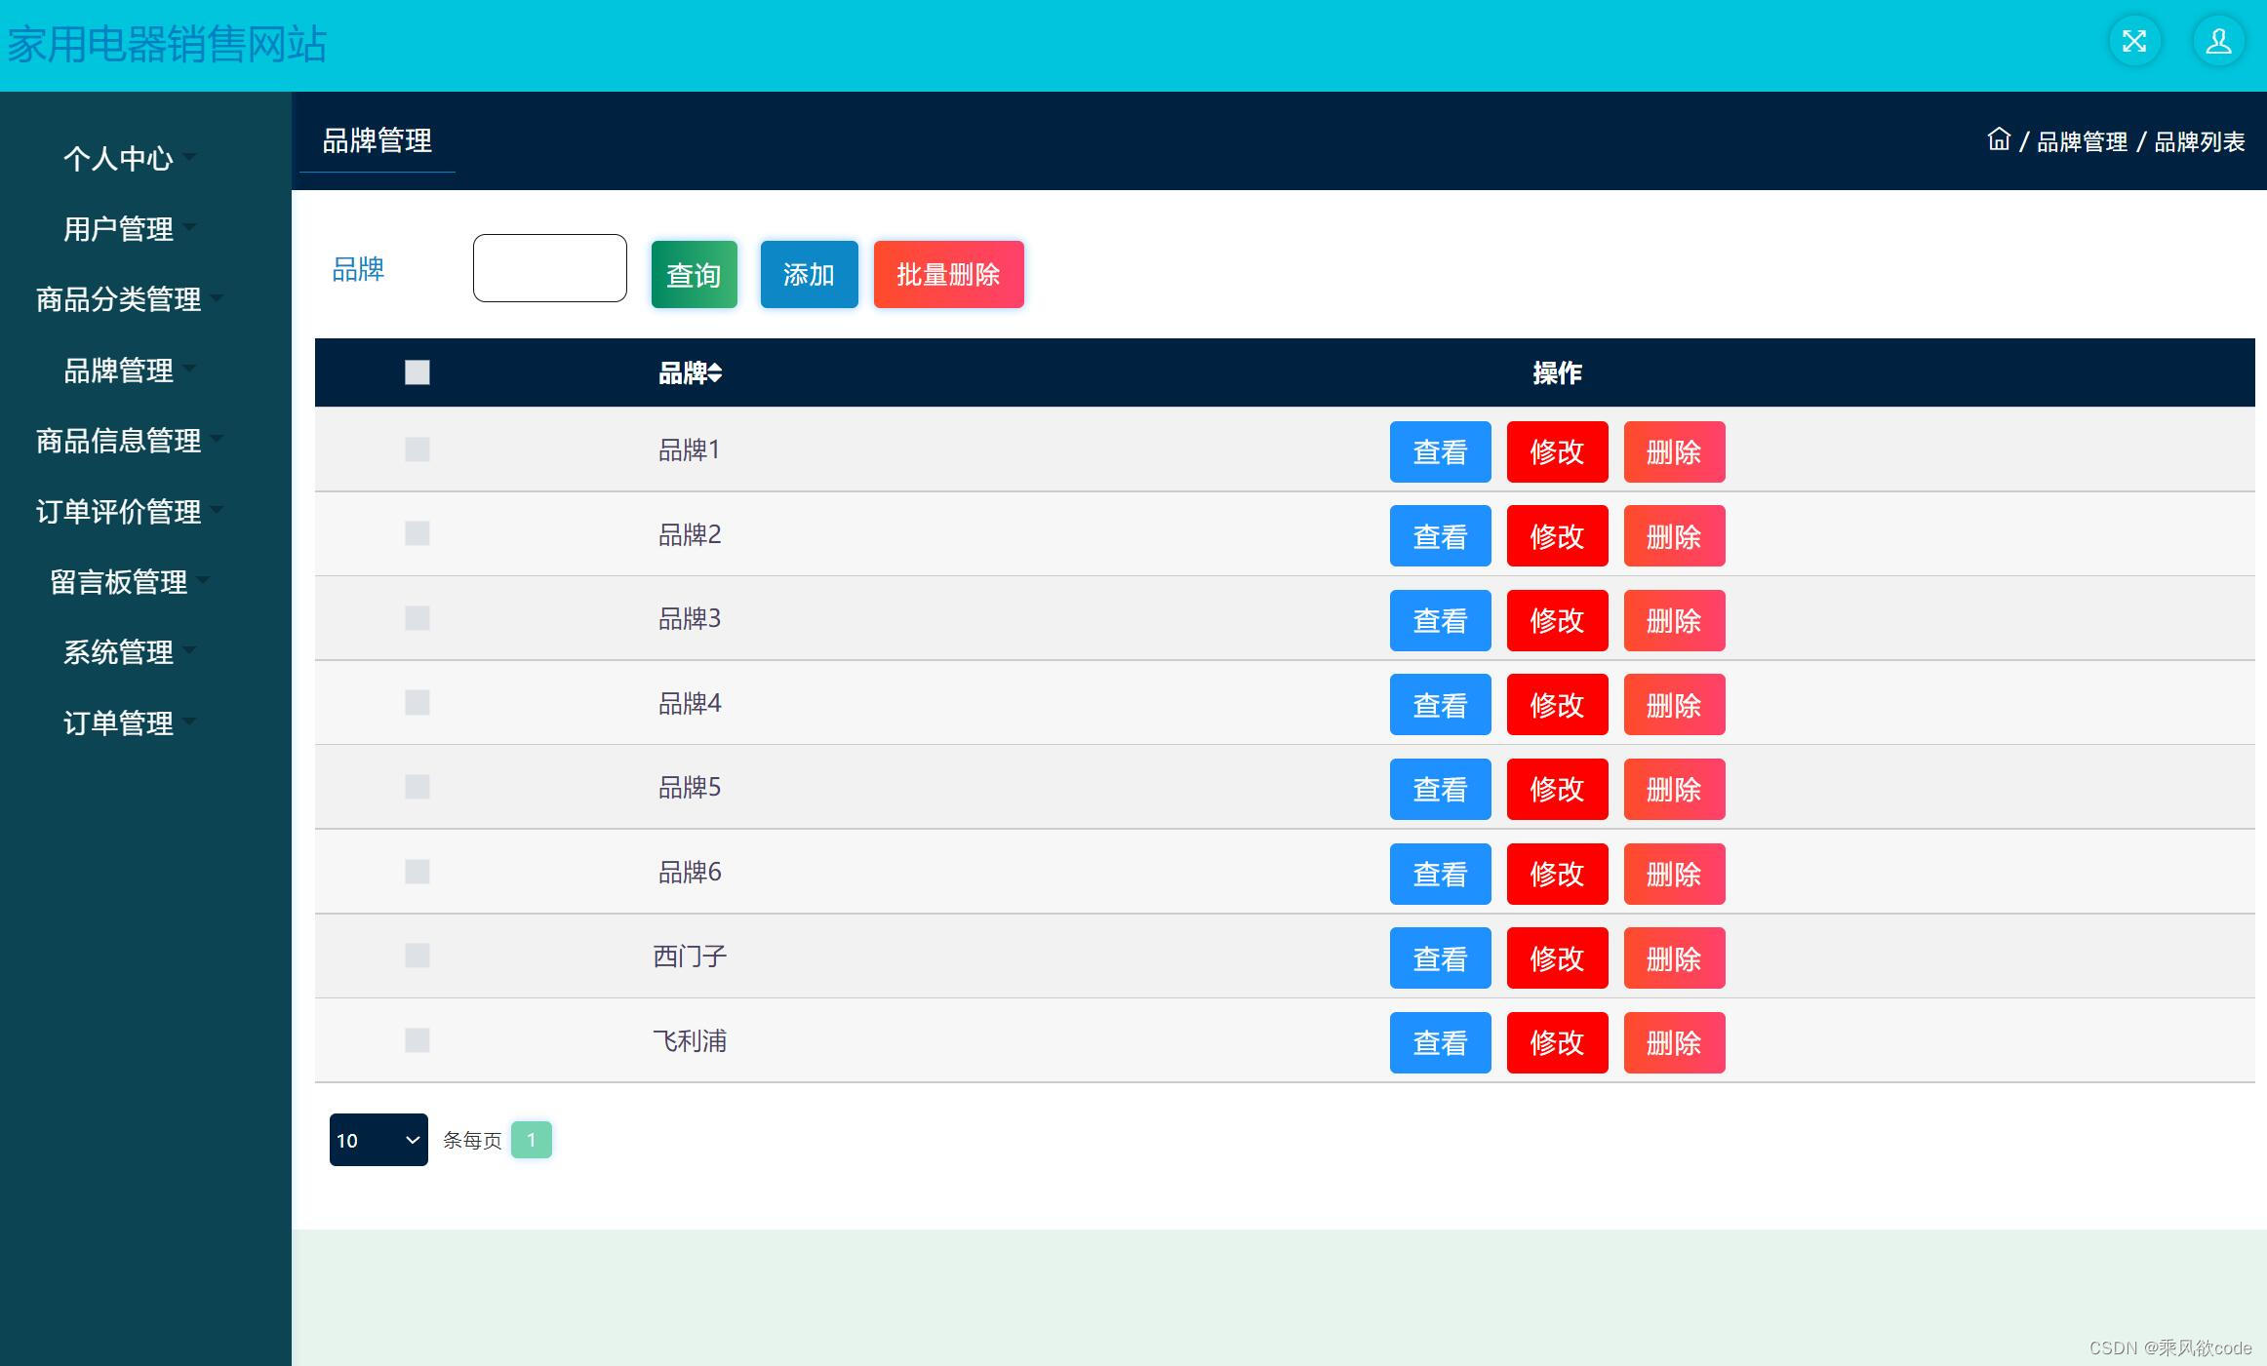Screen dimensions: 2267x1366
Task: Switch to the 品牌管理 tab heading
Action: [x=377, y=140]
